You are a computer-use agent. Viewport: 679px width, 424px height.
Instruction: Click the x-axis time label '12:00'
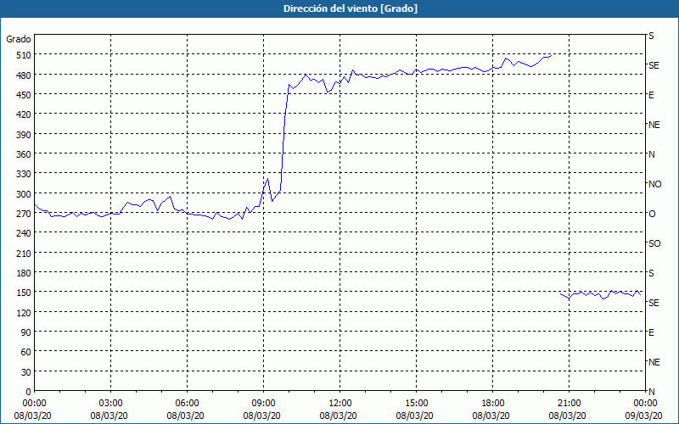tap(340, 404)
